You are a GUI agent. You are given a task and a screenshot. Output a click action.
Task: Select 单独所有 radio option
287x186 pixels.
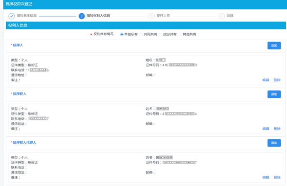[122, 34]
